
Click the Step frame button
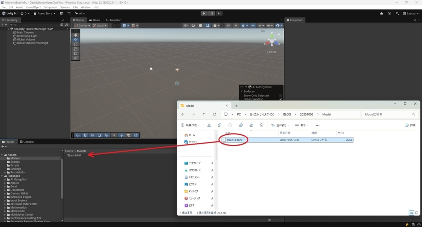coord(219,13)
